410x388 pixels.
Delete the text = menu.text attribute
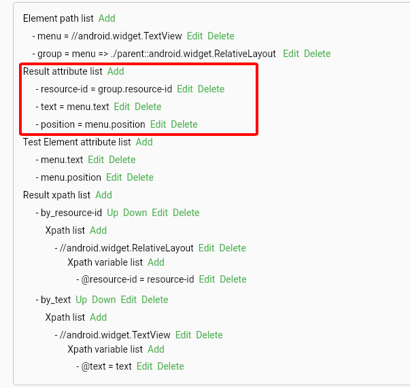[x=148, y=107]
